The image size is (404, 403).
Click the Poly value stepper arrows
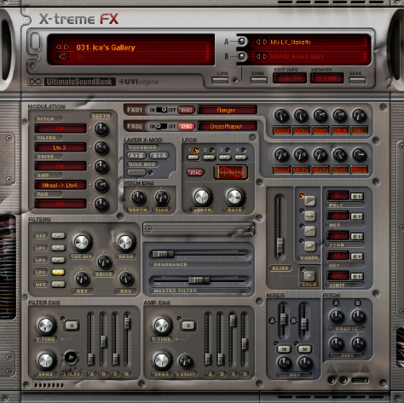(357, 196)
